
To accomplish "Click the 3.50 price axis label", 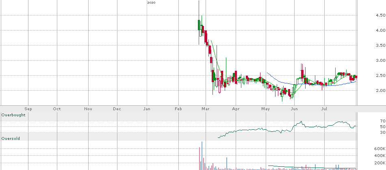I will 380,45.
